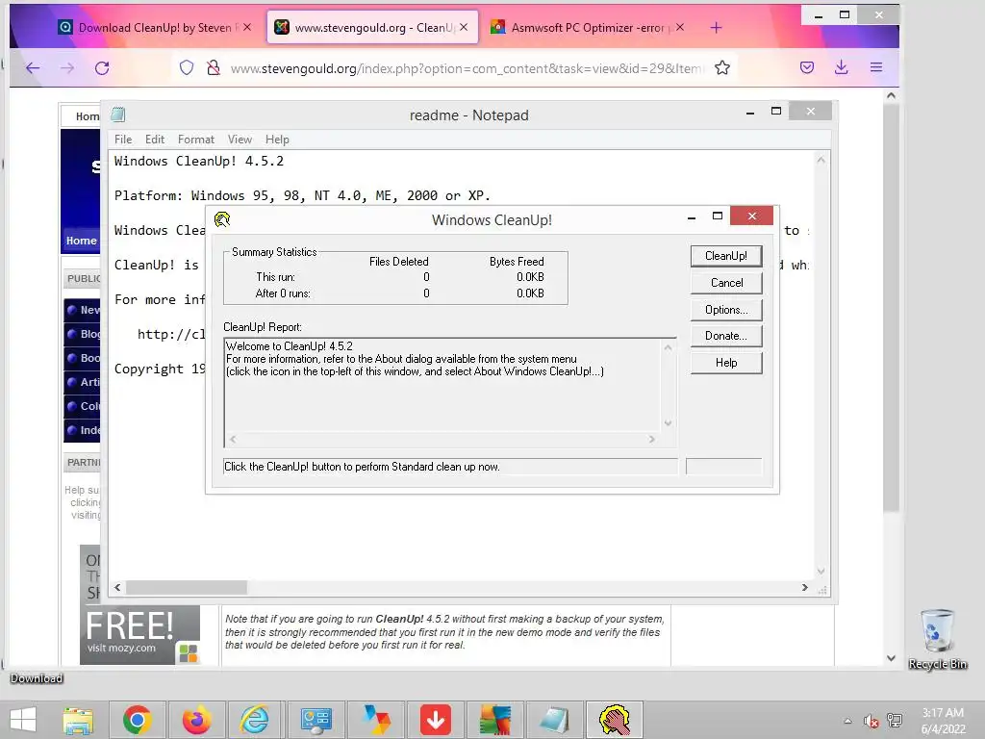985x739 pixels.
Task: Click the Donate... button
Action: pos(726,336)
